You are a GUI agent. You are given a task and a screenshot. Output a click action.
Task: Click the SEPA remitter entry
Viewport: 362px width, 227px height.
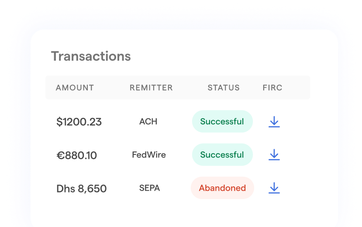(149, 188)
